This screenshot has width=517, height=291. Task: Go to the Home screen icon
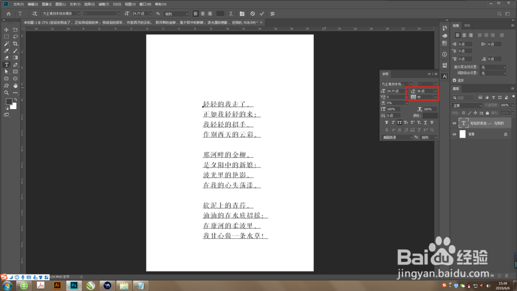pyautogui.click(x=9, y=13)
